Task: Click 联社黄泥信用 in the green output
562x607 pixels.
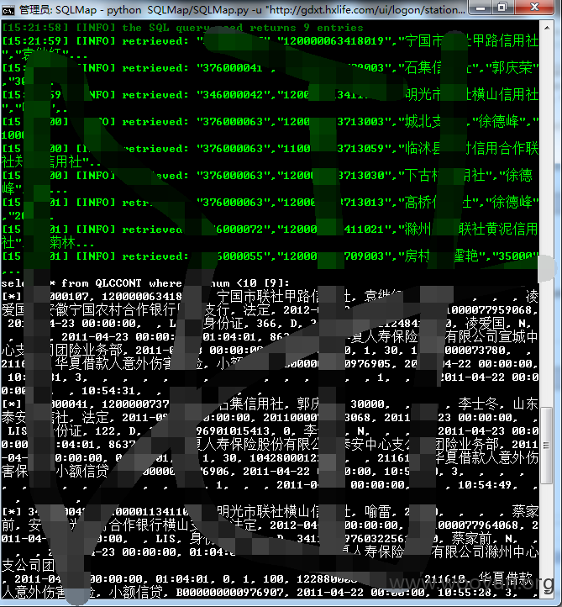Action: [498, 230]
